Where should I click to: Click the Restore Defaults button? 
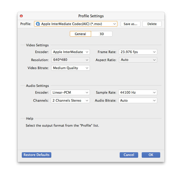point(37,155)
